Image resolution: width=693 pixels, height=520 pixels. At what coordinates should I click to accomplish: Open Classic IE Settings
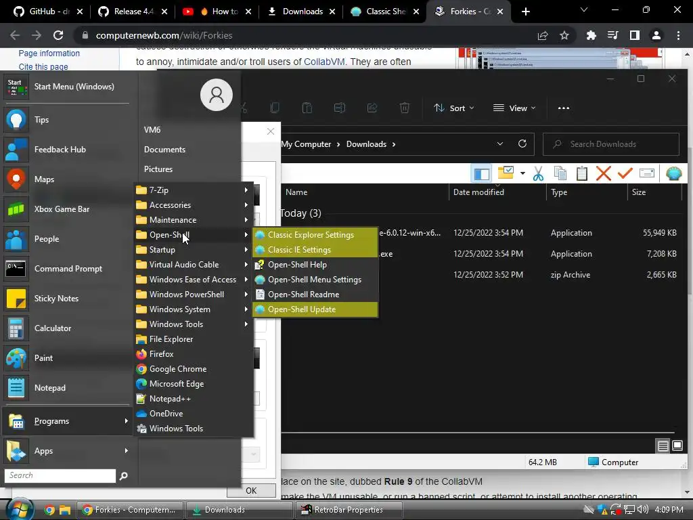point(315,250)
